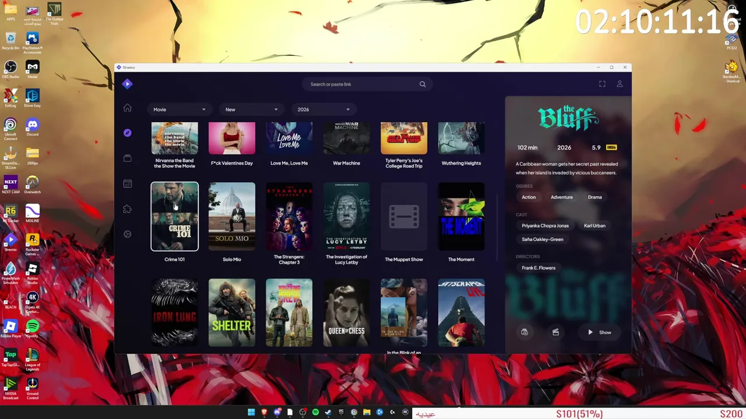Open Steam from taskbar
746x419 pixels.
[328, 412]
